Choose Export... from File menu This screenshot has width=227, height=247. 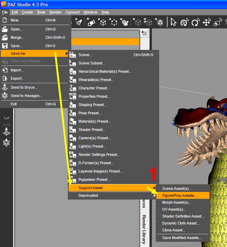tap(35, 78)
